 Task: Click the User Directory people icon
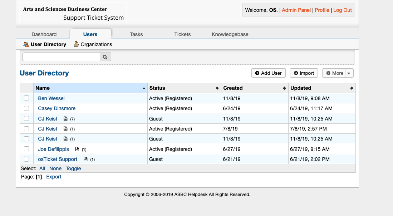point(26,44)
